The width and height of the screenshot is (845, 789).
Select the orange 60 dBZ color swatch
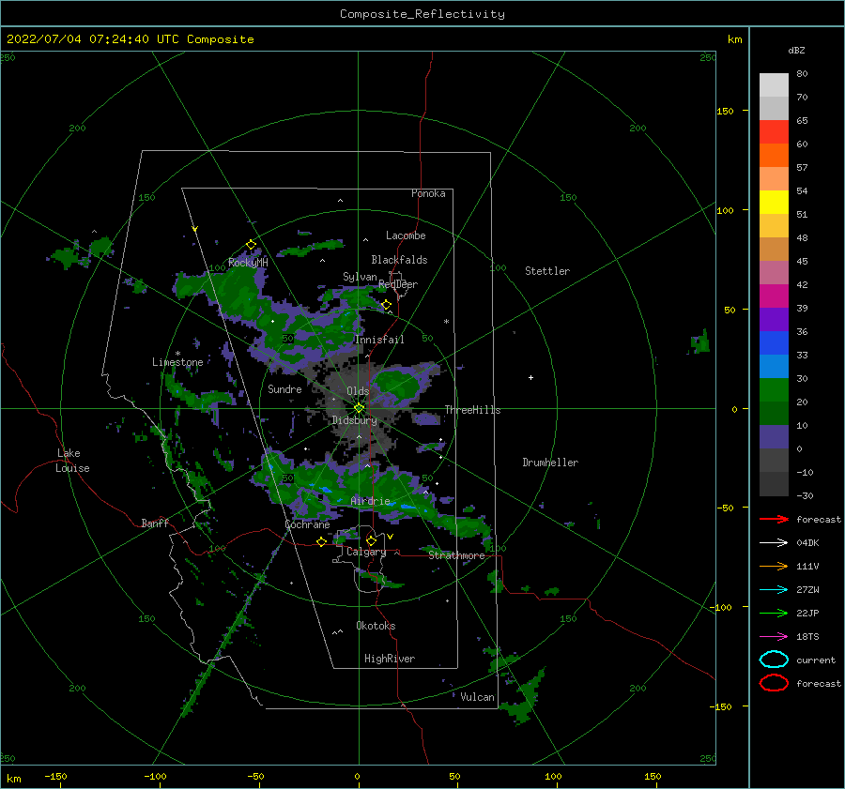774,155
